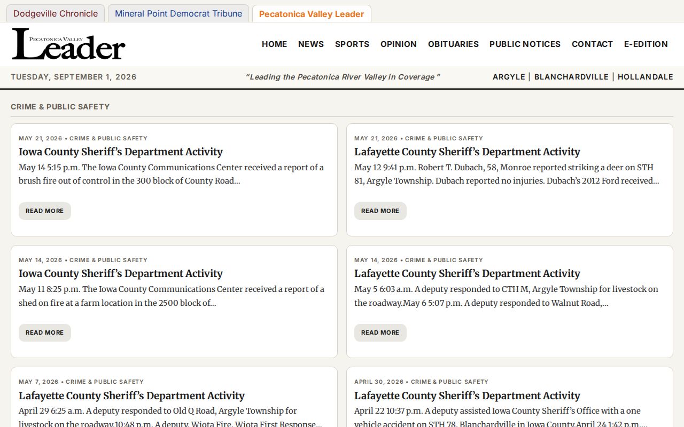Open the May 7 Lafayette County Sheriff's headline

pyautogui.click(x=131, y=396)
